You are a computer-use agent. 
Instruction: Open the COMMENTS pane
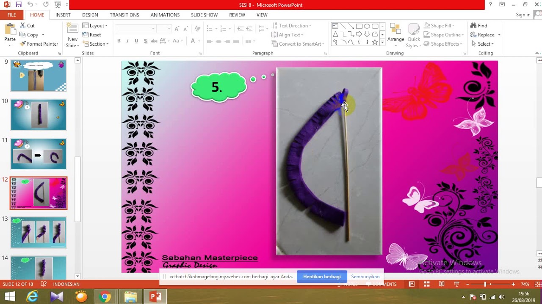point(381,284)
